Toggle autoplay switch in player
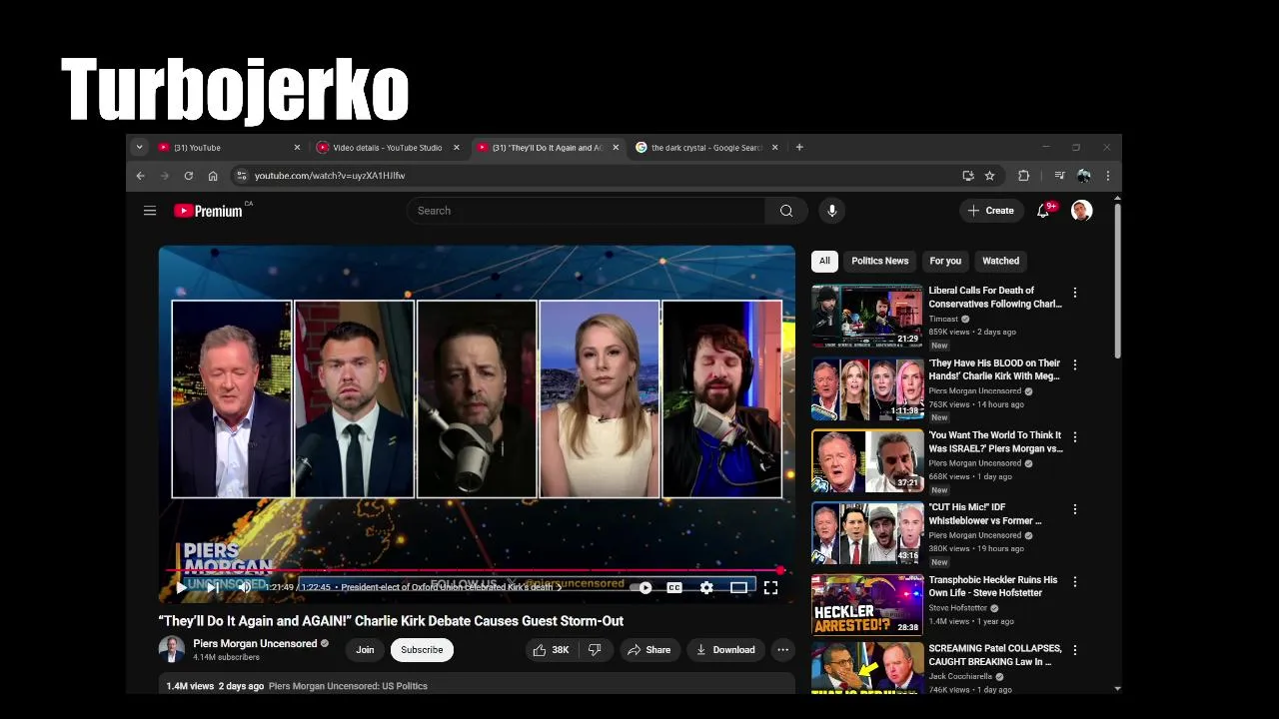Image resolution: width=1279 pixels, height=719 pixels. pyautogui.click(x=642, y=587)
